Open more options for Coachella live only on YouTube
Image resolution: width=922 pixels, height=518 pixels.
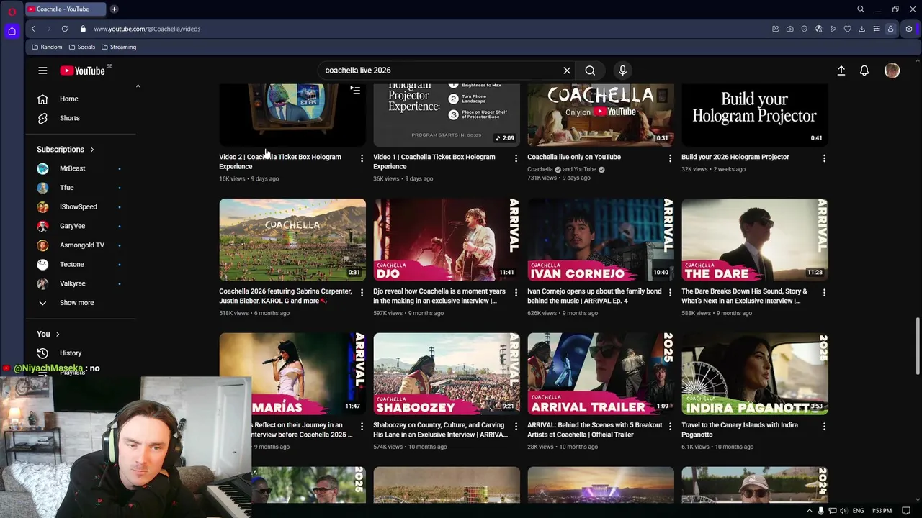pos(670,158)
